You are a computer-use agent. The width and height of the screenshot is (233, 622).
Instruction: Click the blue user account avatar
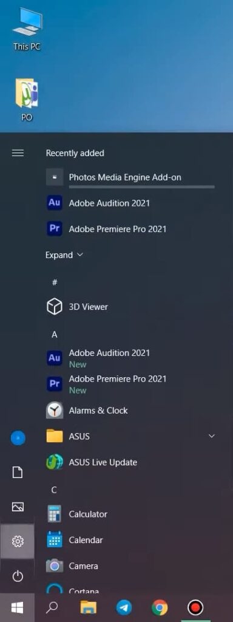(x=18, y=437)
